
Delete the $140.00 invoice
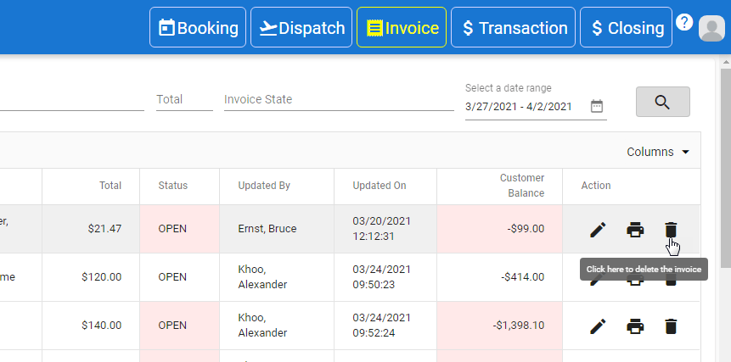click(x=671, y=326)
